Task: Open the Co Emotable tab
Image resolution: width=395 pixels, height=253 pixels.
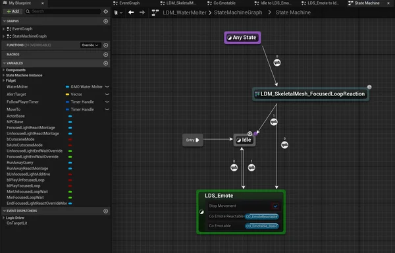Action: (x=221, y=3)
